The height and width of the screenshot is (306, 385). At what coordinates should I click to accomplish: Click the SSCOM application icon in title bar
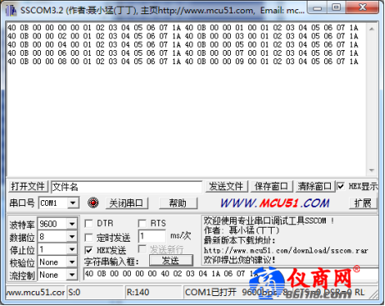11,11
